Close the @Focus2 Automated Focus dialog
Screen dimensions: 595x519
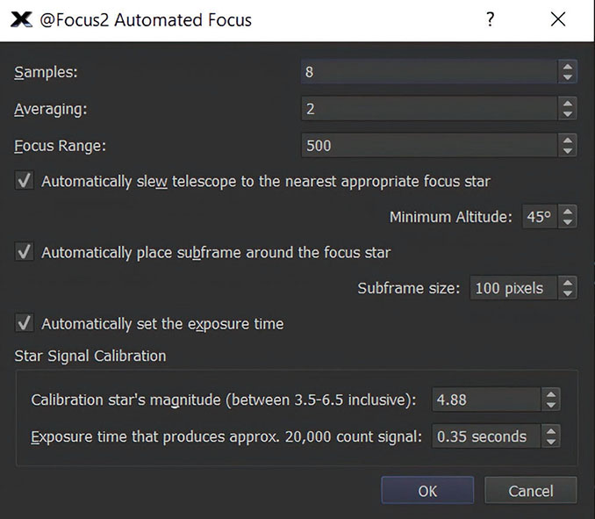click(558, 19)
